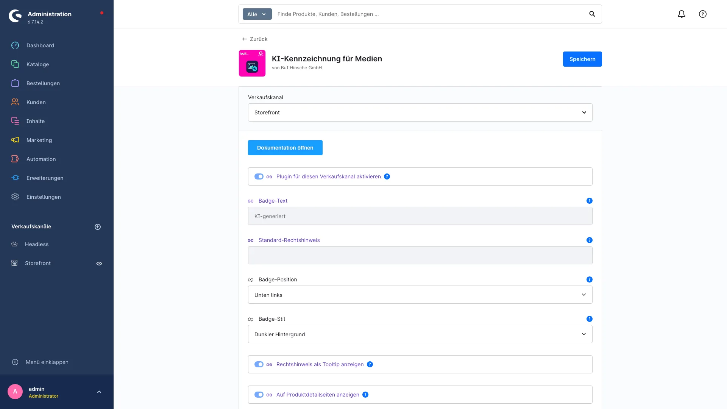727x409 pixels.
Task: Restore inheritance for Badge-Position
Action: (x=251, y=280)
